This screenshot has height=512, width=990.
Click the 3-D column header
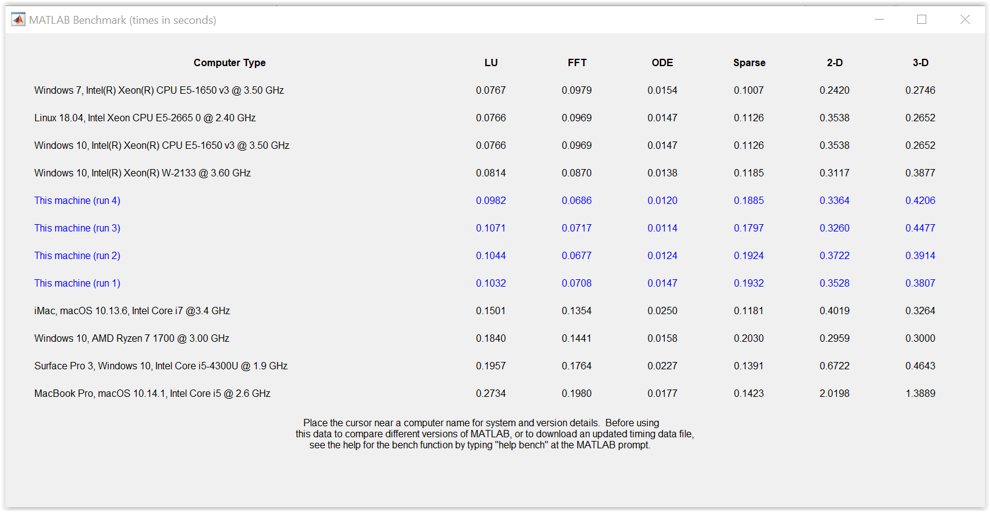coord(921,62)
